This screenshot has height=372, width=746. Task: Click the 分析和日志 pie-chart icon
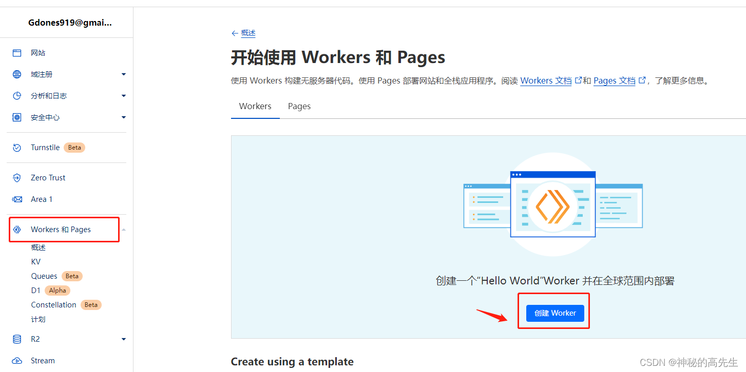click(x=17, y=96)
